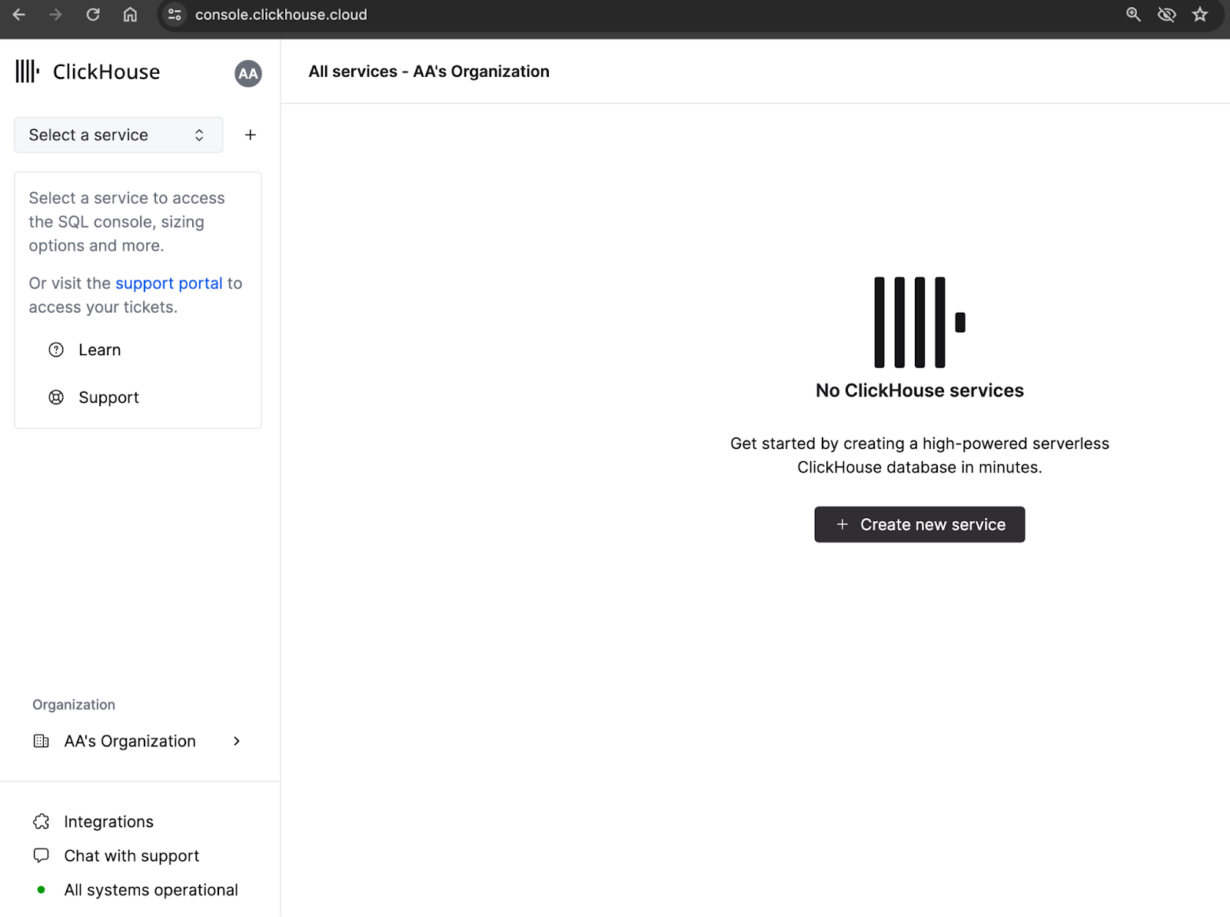Open the Integrations puzzle icon

(42, 821)
